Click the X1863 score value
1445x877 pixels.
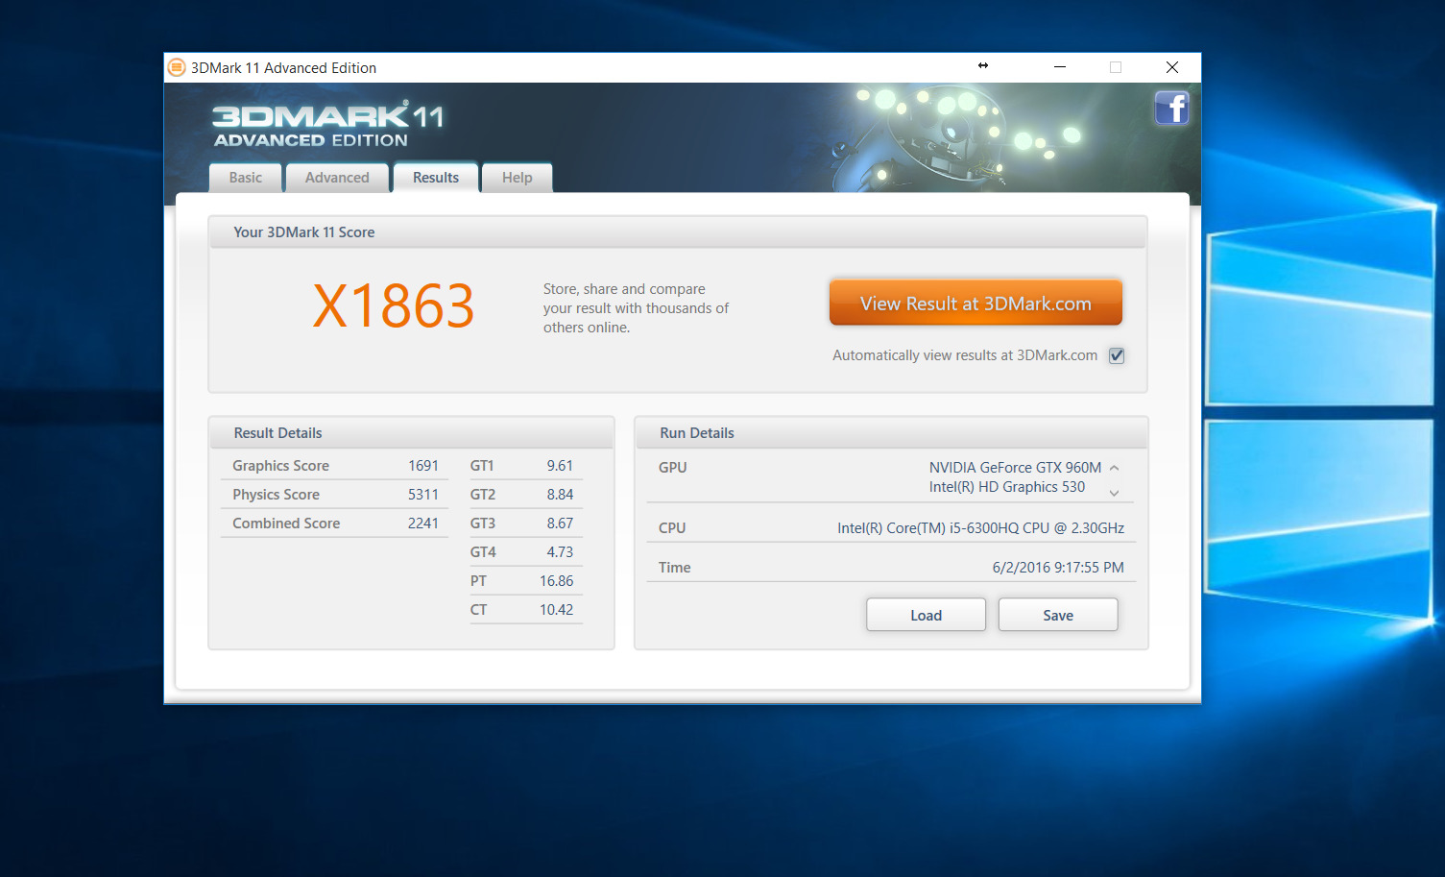[x=394, y=306]
